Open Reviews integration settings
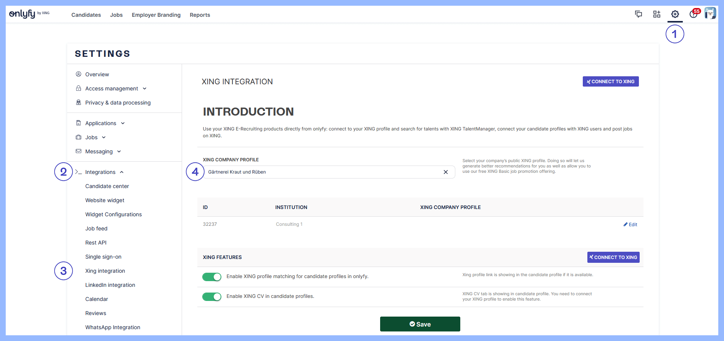 click(x=96, y=313)
